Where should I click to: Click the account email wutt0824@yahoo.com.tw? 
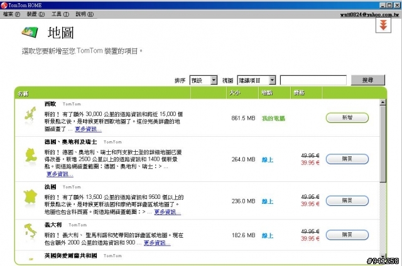pyautogui.click(x=369, y=14)
